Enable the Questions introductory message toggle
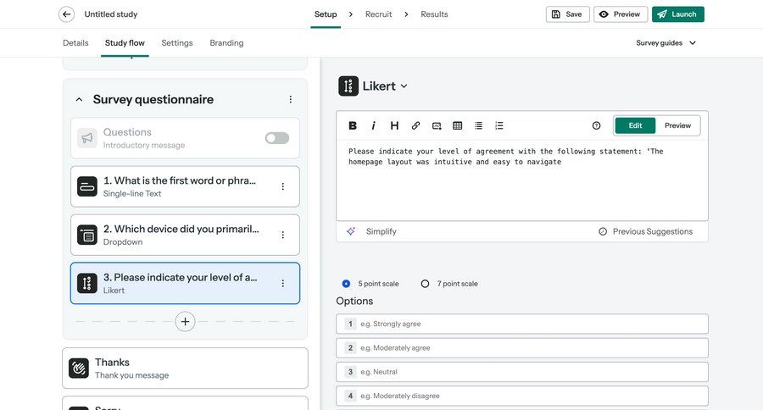The image size is (763, 410). click(x=276, y=138)
